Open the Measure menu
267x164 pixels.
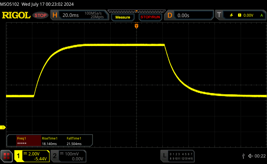point(123,17)
